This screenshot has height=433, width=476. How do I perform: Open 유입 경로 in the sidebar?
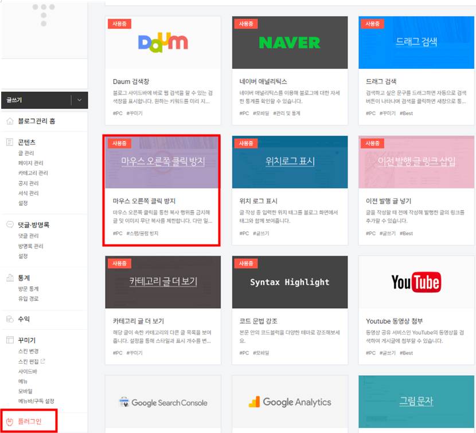click(28, 298)
